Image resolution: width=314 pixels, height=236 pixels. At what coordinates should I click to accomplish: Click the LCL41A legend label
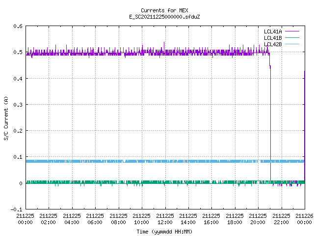point(273,31)
